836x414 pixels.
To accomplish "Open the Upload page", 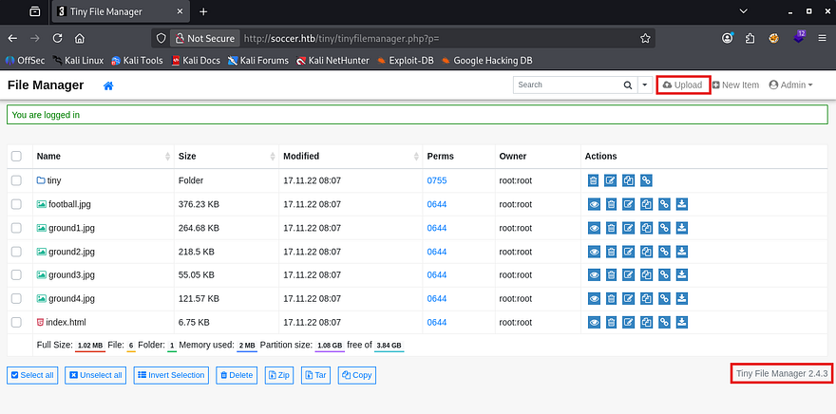I will 683,85.
